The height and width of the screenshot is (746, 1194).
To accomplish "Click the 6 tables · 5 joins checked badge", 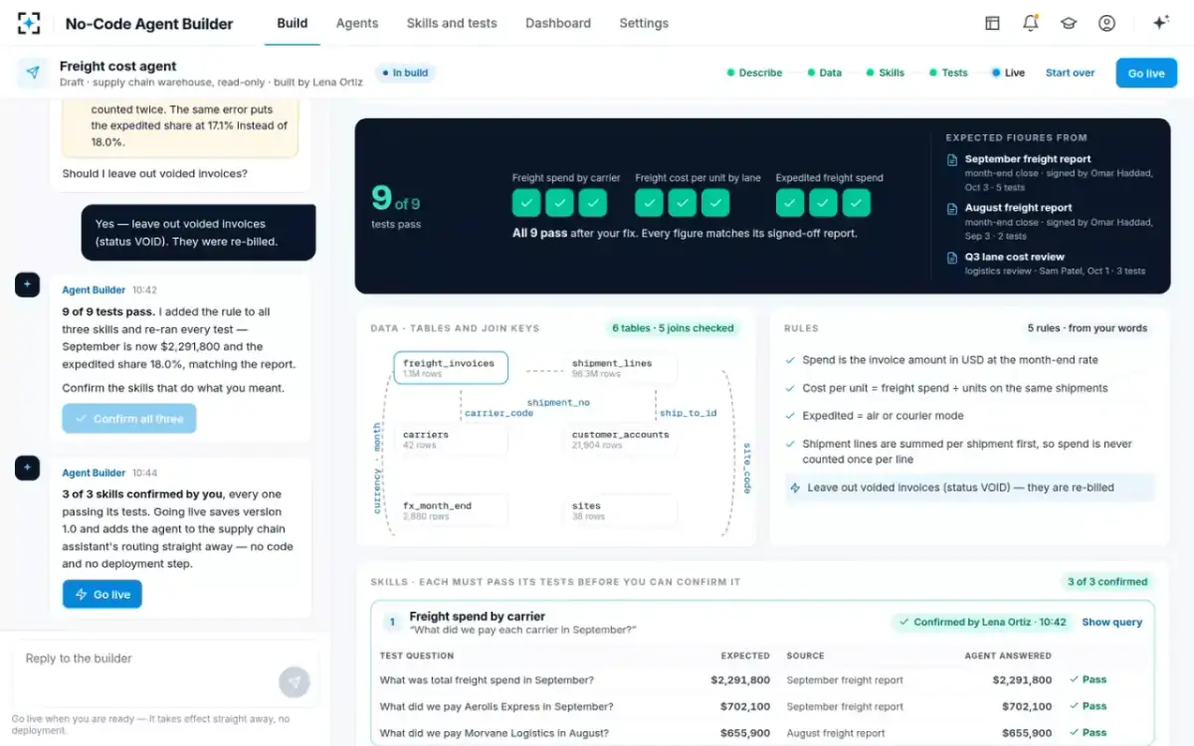I will point(673,328).
